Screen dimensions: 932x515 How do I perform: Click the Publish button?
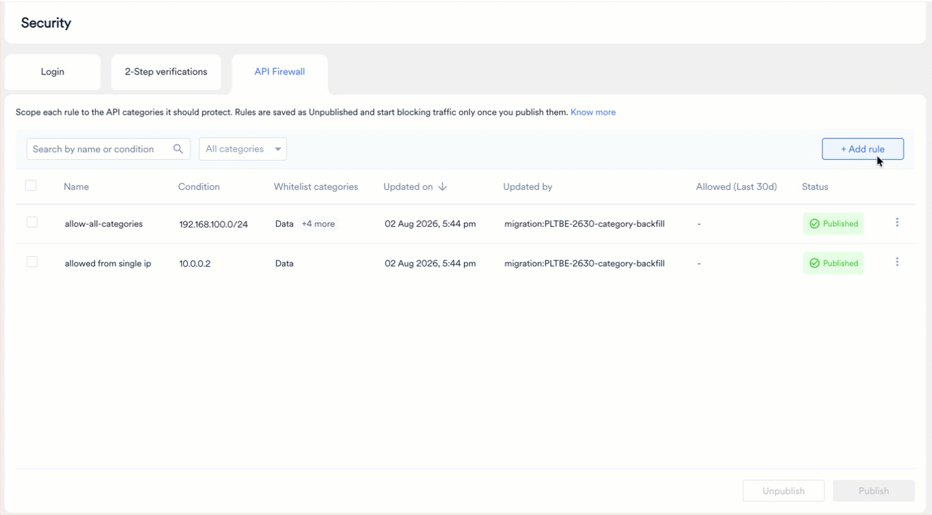[873, 491]
